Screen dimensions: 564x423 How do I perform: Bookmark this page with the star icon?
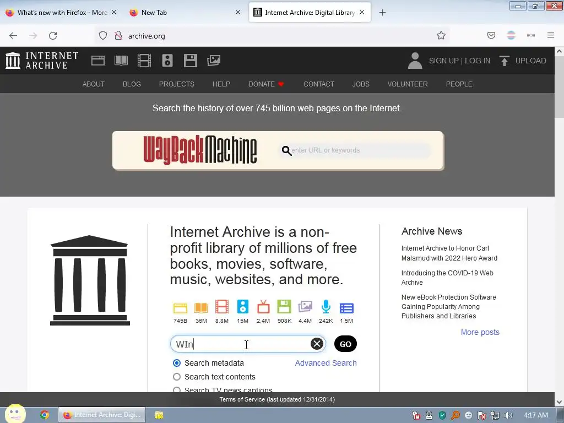441,36
